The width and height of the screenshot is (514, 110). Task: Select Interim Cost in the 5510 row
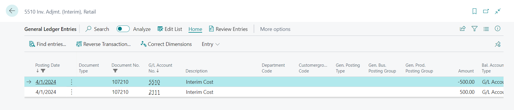coord(200,82)
